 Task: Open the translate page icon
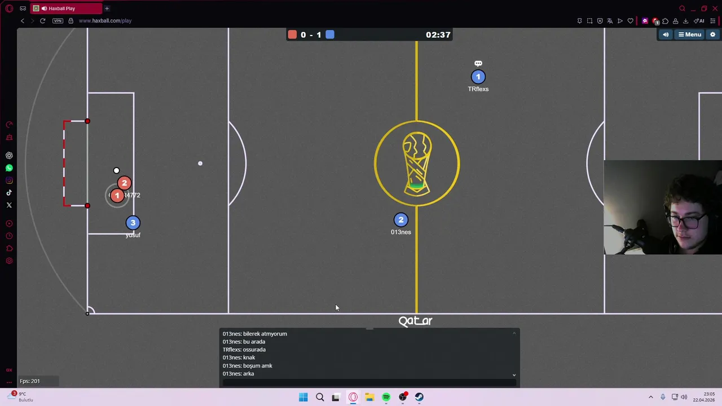click(610, 21)
